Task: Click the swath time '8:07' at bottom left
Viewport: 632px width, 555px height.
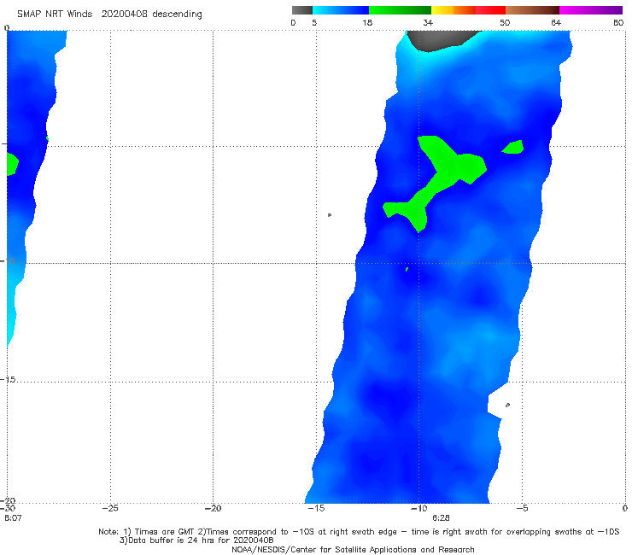Action: tap(13, 518)
